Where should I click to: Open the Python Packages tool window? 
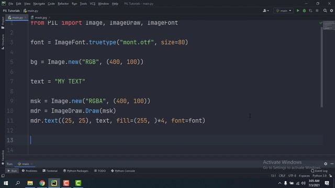pos(76,171)
